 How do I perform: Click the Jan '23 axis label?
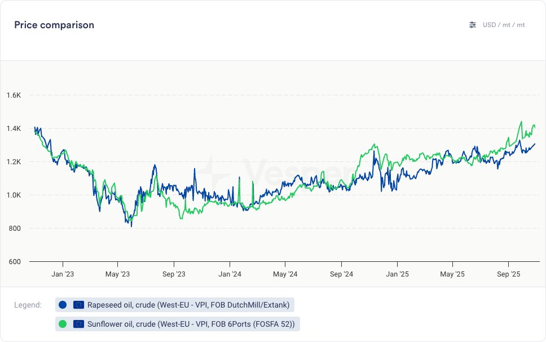pyautogui.click(x=62, y=274)
